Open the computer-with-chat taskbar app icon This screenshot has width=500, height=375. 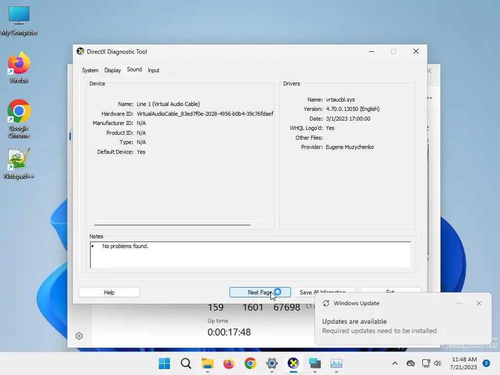point(315,363)
